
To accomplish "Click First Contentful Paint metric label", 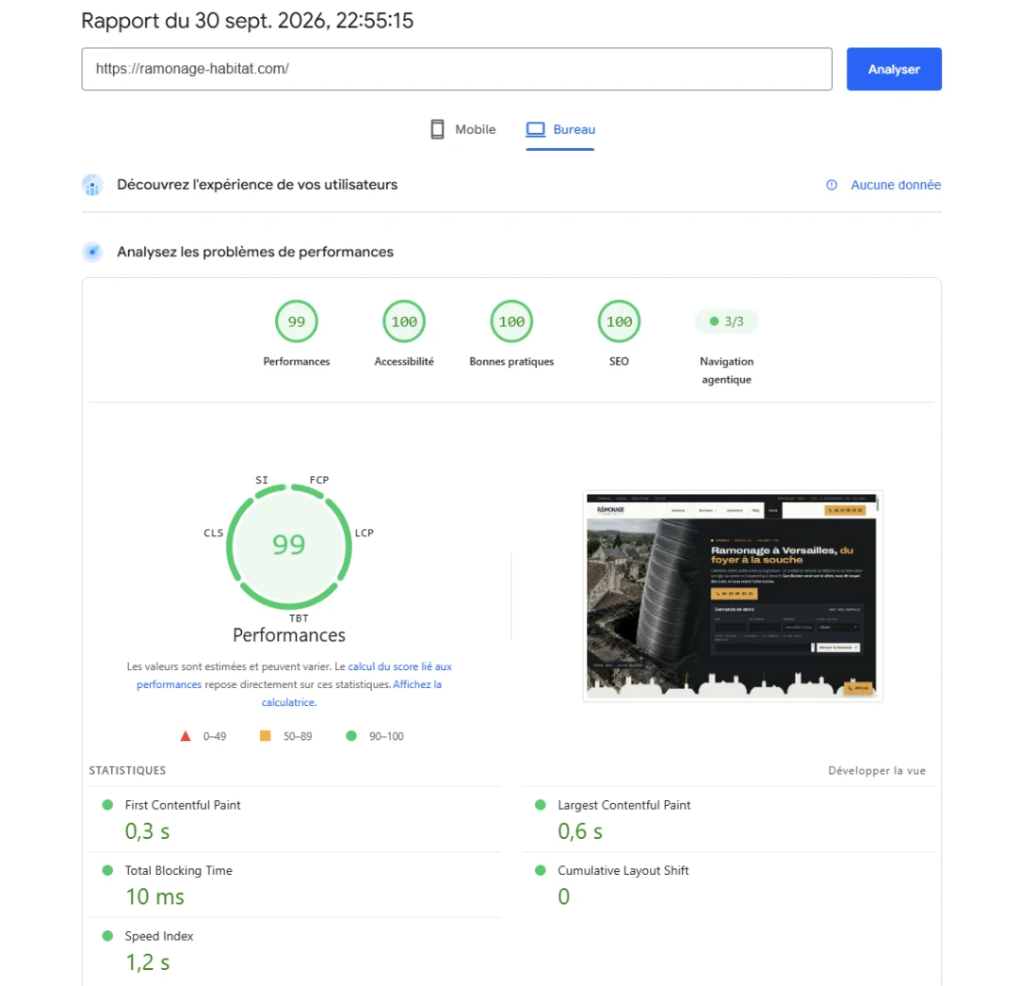I will click(x=183, y=805).
